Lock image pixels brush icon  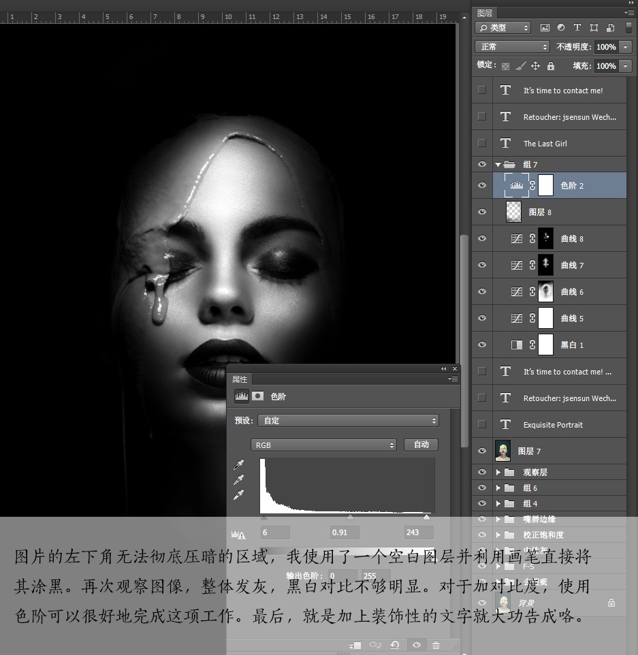point(520,66)
